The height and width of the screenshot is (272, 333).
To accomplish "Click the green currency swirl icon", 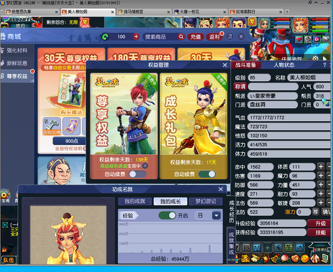I will [x=105, y=37].
